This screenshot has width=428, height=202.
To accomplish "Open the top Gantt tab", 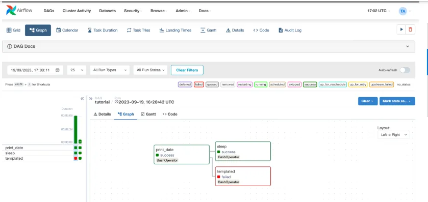I will coord(209,30).
